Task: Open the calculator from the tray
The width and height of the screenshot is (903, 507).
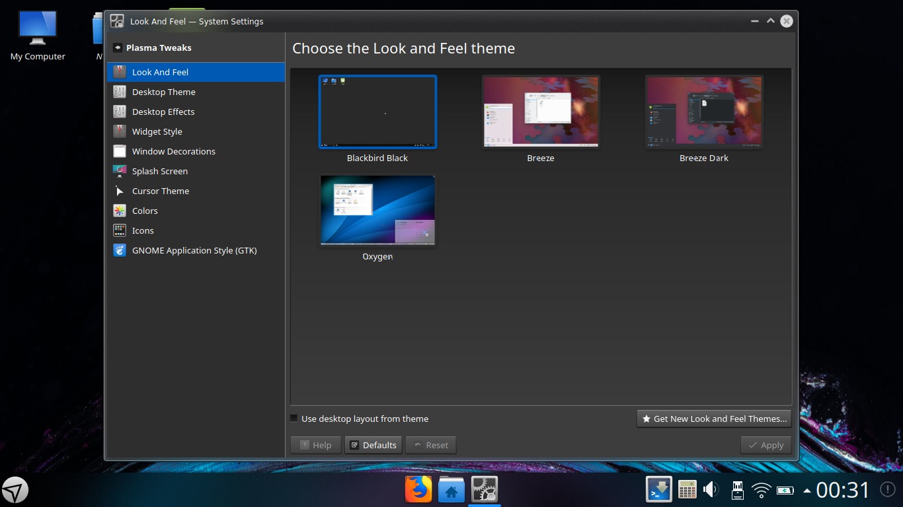Action: [x=687, y=490]
